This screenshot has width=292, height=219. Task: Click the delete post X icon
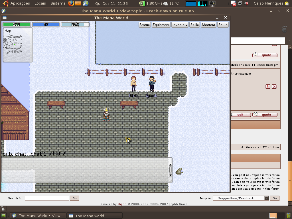pyautogui.click(x=274, y=86)
